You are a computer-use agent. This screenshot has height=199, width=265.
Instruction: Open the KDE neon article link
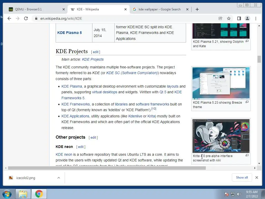click(x=64, y=154)
